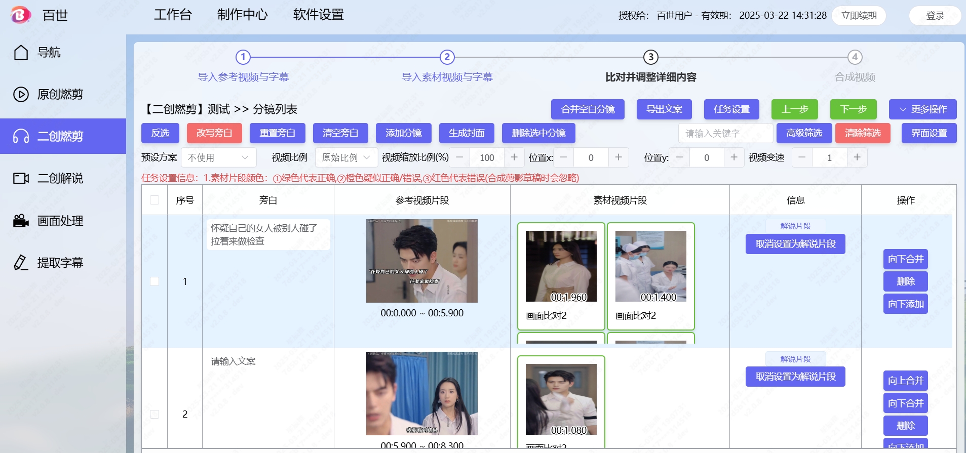Open 二创解说 via its video camera icon
Image resolution: width=966 pixels, height=453 pixels.
pyautogui.click(x=21, y=178)
